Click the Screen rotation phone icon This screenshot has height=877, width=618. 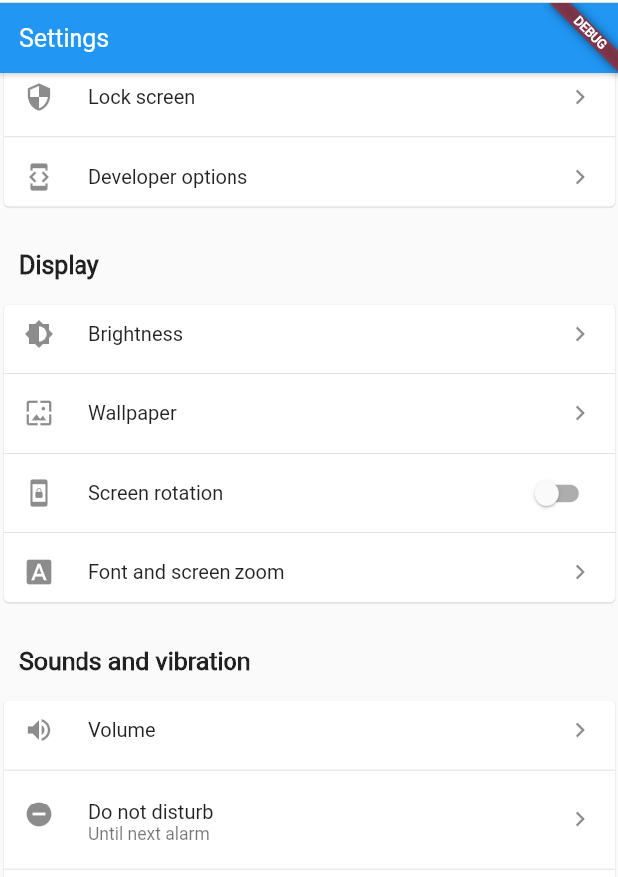(x=38, y=493)
